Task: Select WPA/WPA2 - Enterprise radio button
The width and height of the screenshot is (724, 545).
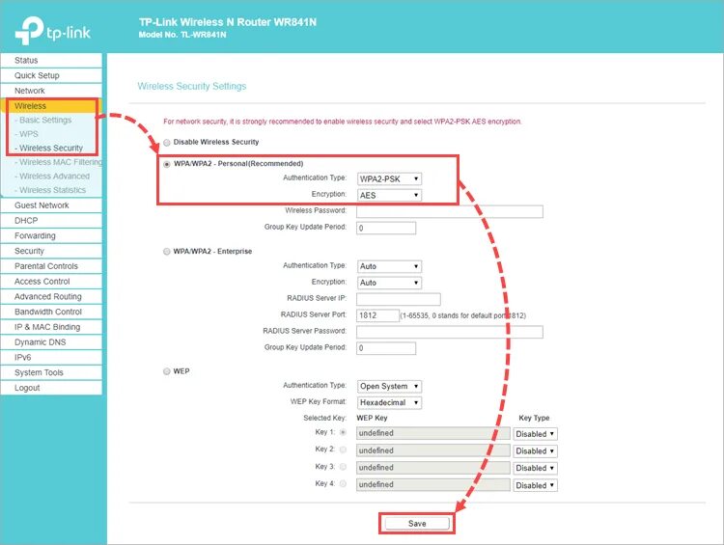Action: point(167,252)
